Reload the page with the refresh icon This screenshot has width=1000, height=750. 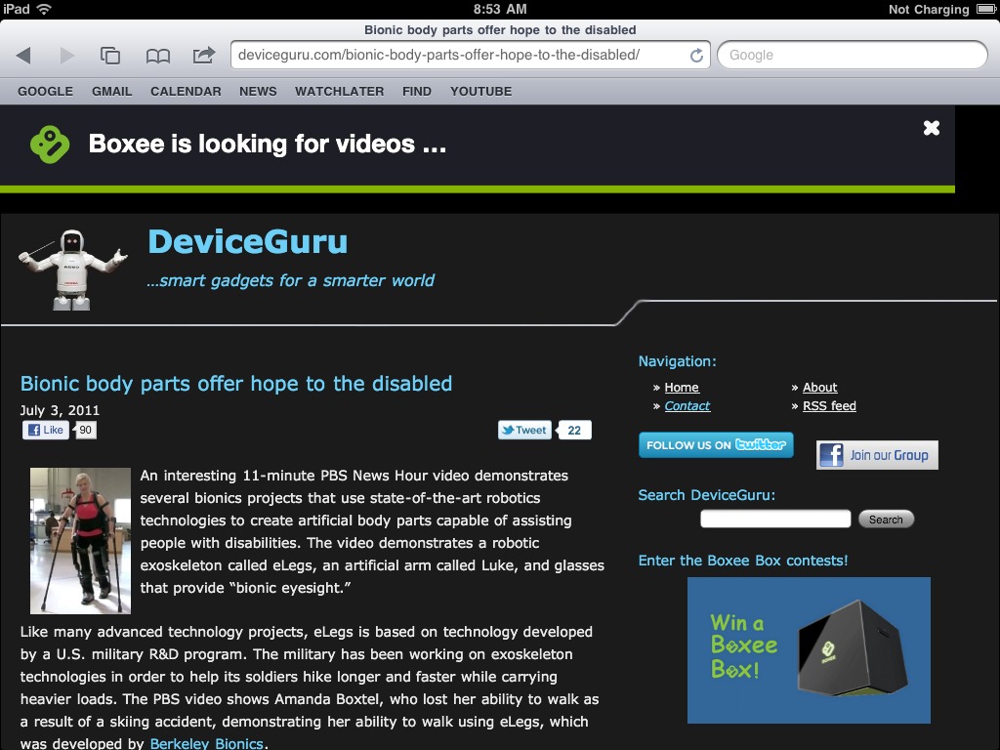click(x=696, y=56)
